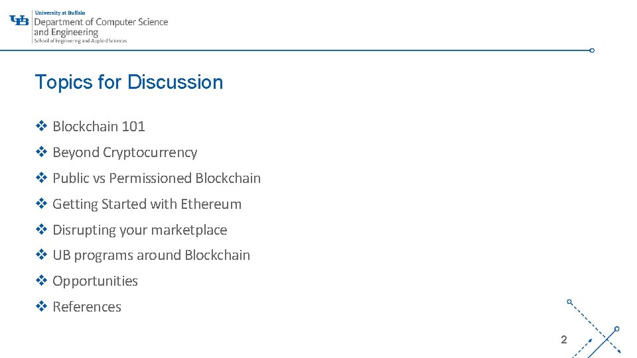
Task: Click the UB logo in header
Action: click(x=20, y=20)
